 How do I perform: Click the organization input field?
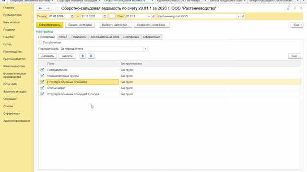pos(197,16)
